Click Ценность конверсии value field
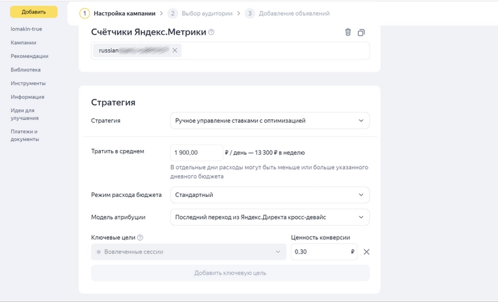The image size is (498, 302). [321, 252]
